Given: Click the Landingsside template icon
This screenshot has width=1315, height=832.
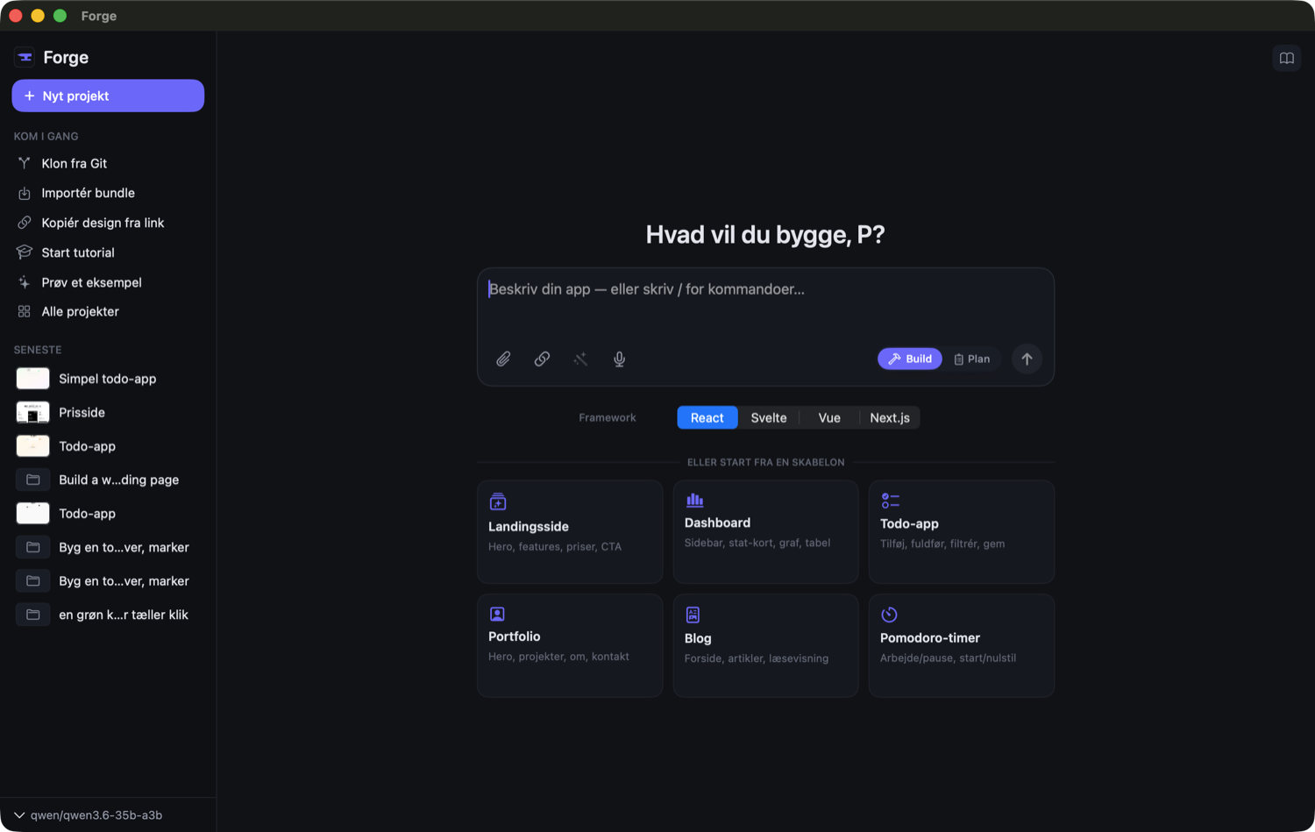Looking at the screenshot, I should pos(498,501).
